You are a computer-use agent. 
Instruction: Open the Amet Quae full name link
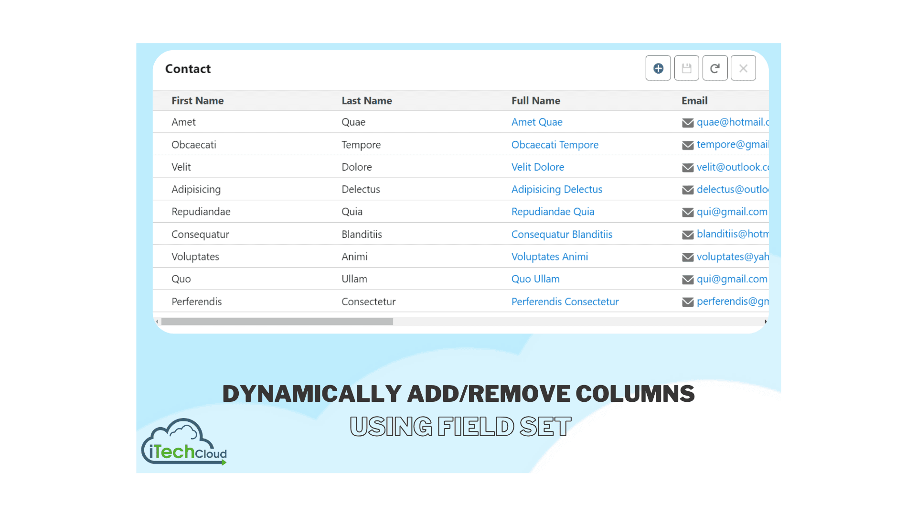point(537,122)
